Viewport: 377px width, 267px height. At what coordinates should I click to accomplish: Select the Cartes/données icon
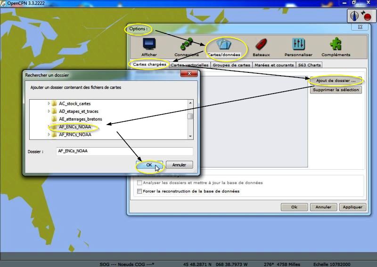224,44
